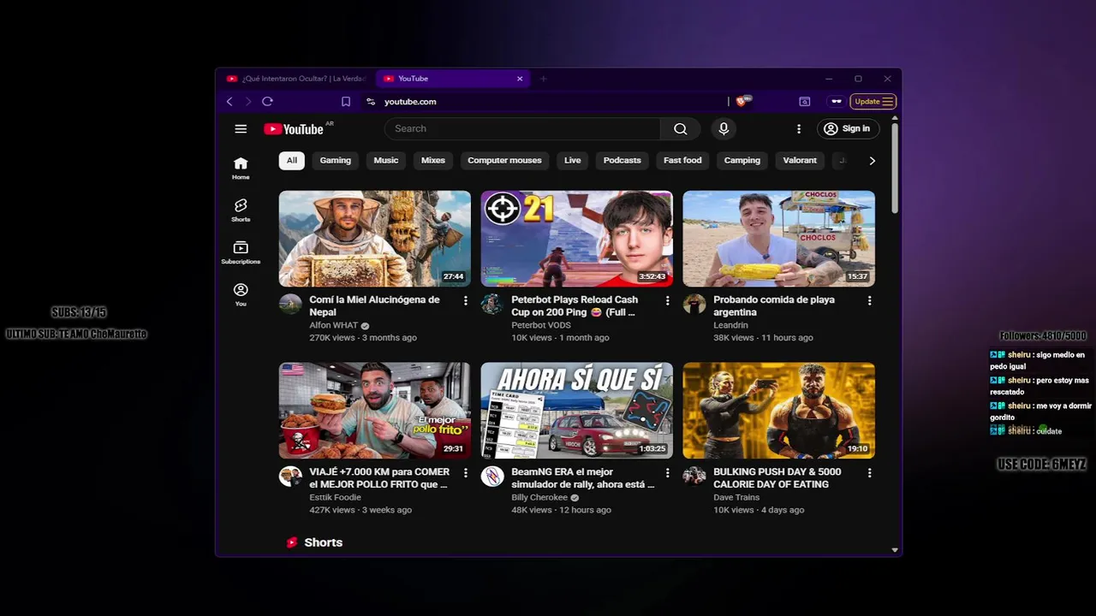The height and width of the screenshot is (616, 1096).
Task: Open a new tab with plus
Action: [543, 79]
